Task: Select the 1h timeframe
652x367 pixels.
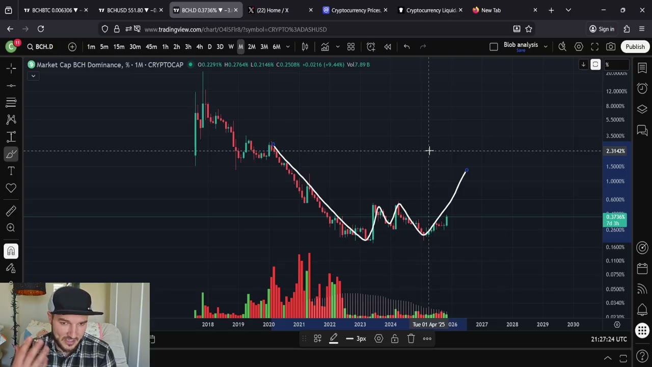Action: 165,47
